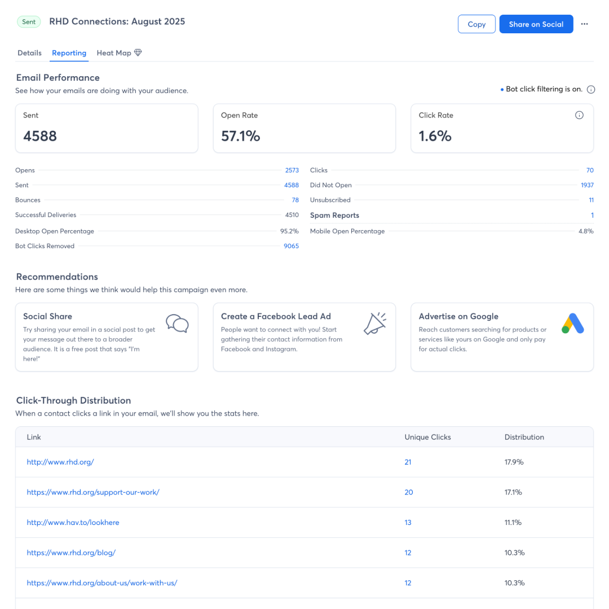Screen dimensions: 609x609
Task: Click the info icon beside bot click filtering
Action: pyautogui.click(x=590, y=89)
